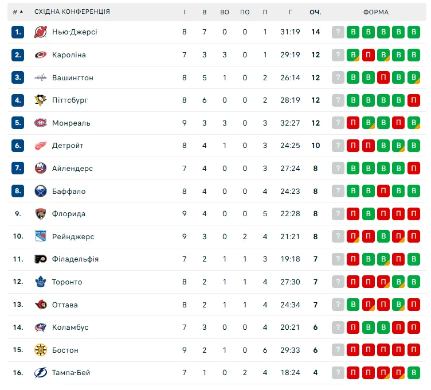Viewport: 431px width, 390px height.
Task: Click the New Jersey Devils team logo
Action: [x=40, y=32]
